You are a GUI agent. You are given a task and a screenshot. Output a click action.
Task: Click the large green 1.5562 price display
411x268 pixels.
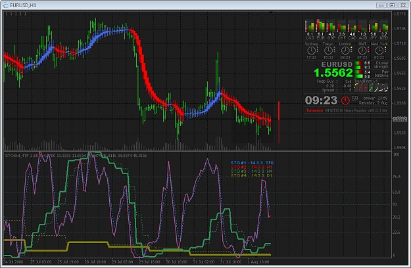333,73
